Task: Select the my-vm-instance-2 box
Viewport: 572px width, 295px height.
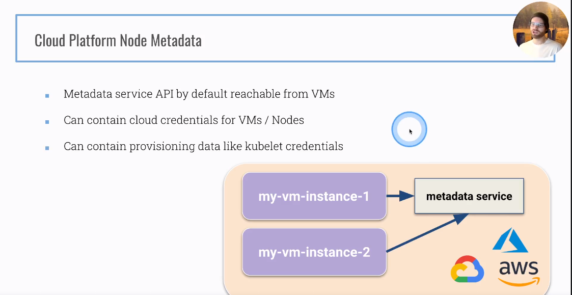Action: coord(314,252)
